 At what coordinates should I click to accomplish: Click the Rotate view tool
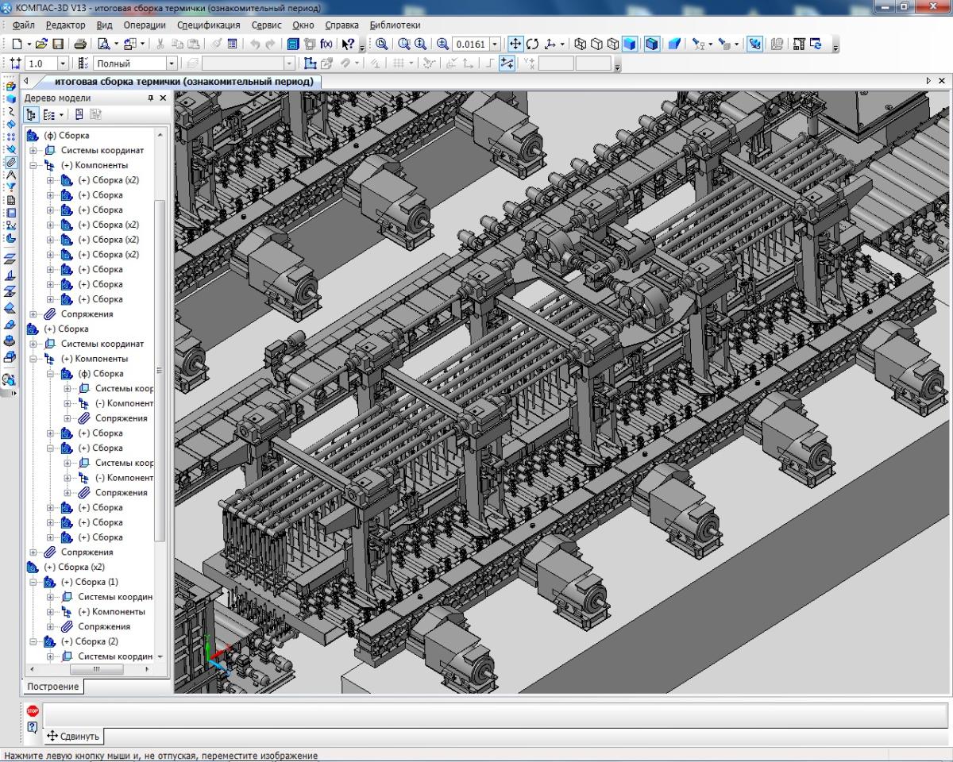pos(533,44)
